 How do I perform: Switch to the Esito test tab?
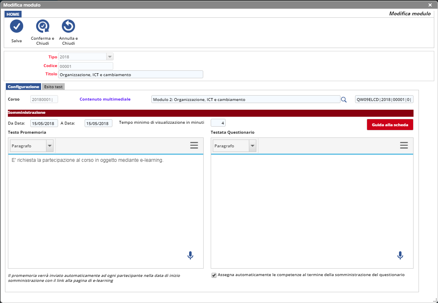click(53, 87)
